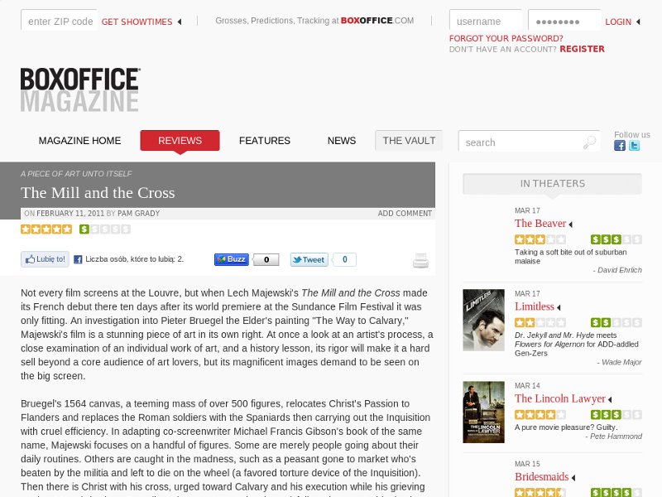Open The Vault menu item
This screenshot has height=497, width=662.
(x=409, y=141)
